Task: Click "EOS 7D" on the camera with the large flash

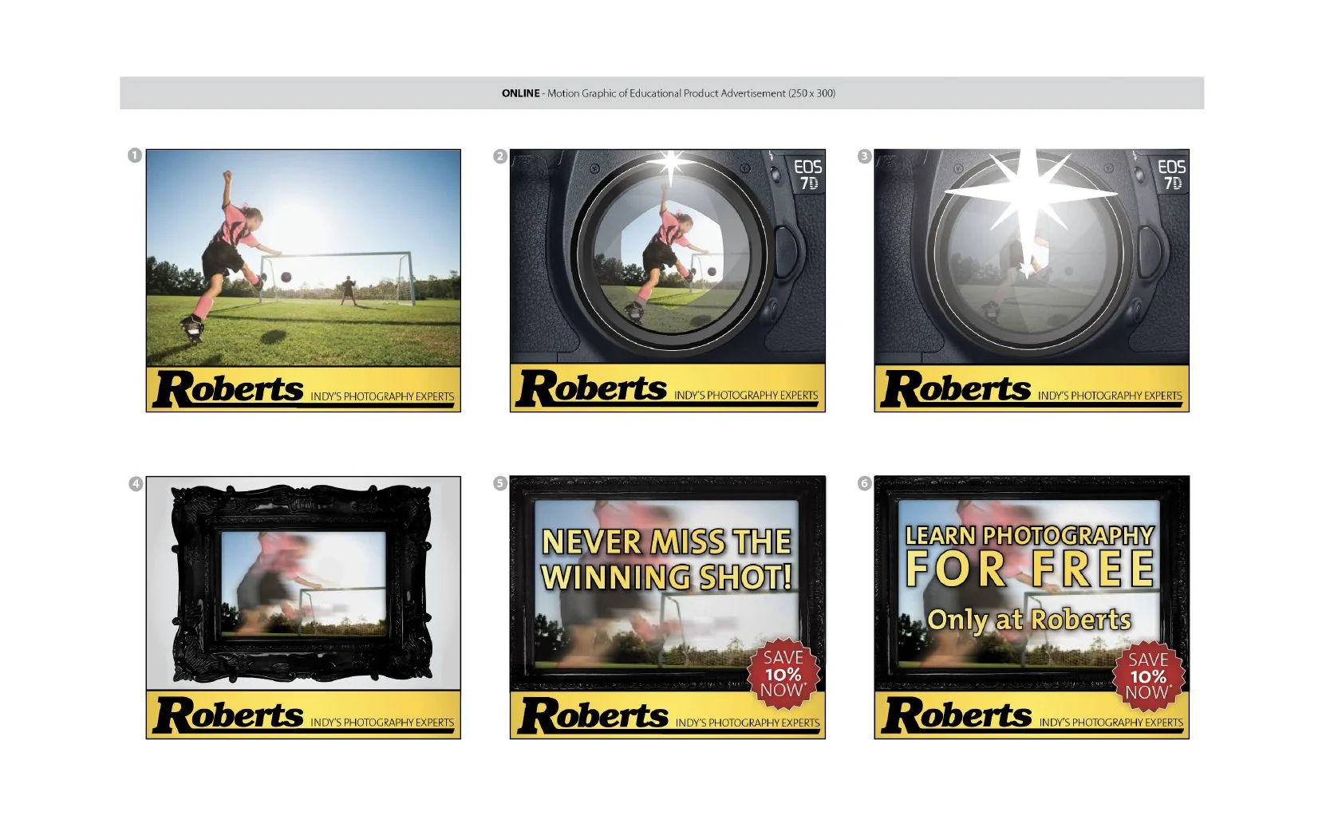Action: coord(1171,175)
